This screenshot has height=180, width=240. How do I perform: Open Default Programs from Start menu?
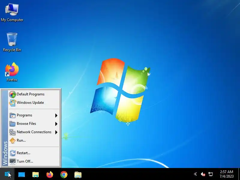(x=34, y=94)
